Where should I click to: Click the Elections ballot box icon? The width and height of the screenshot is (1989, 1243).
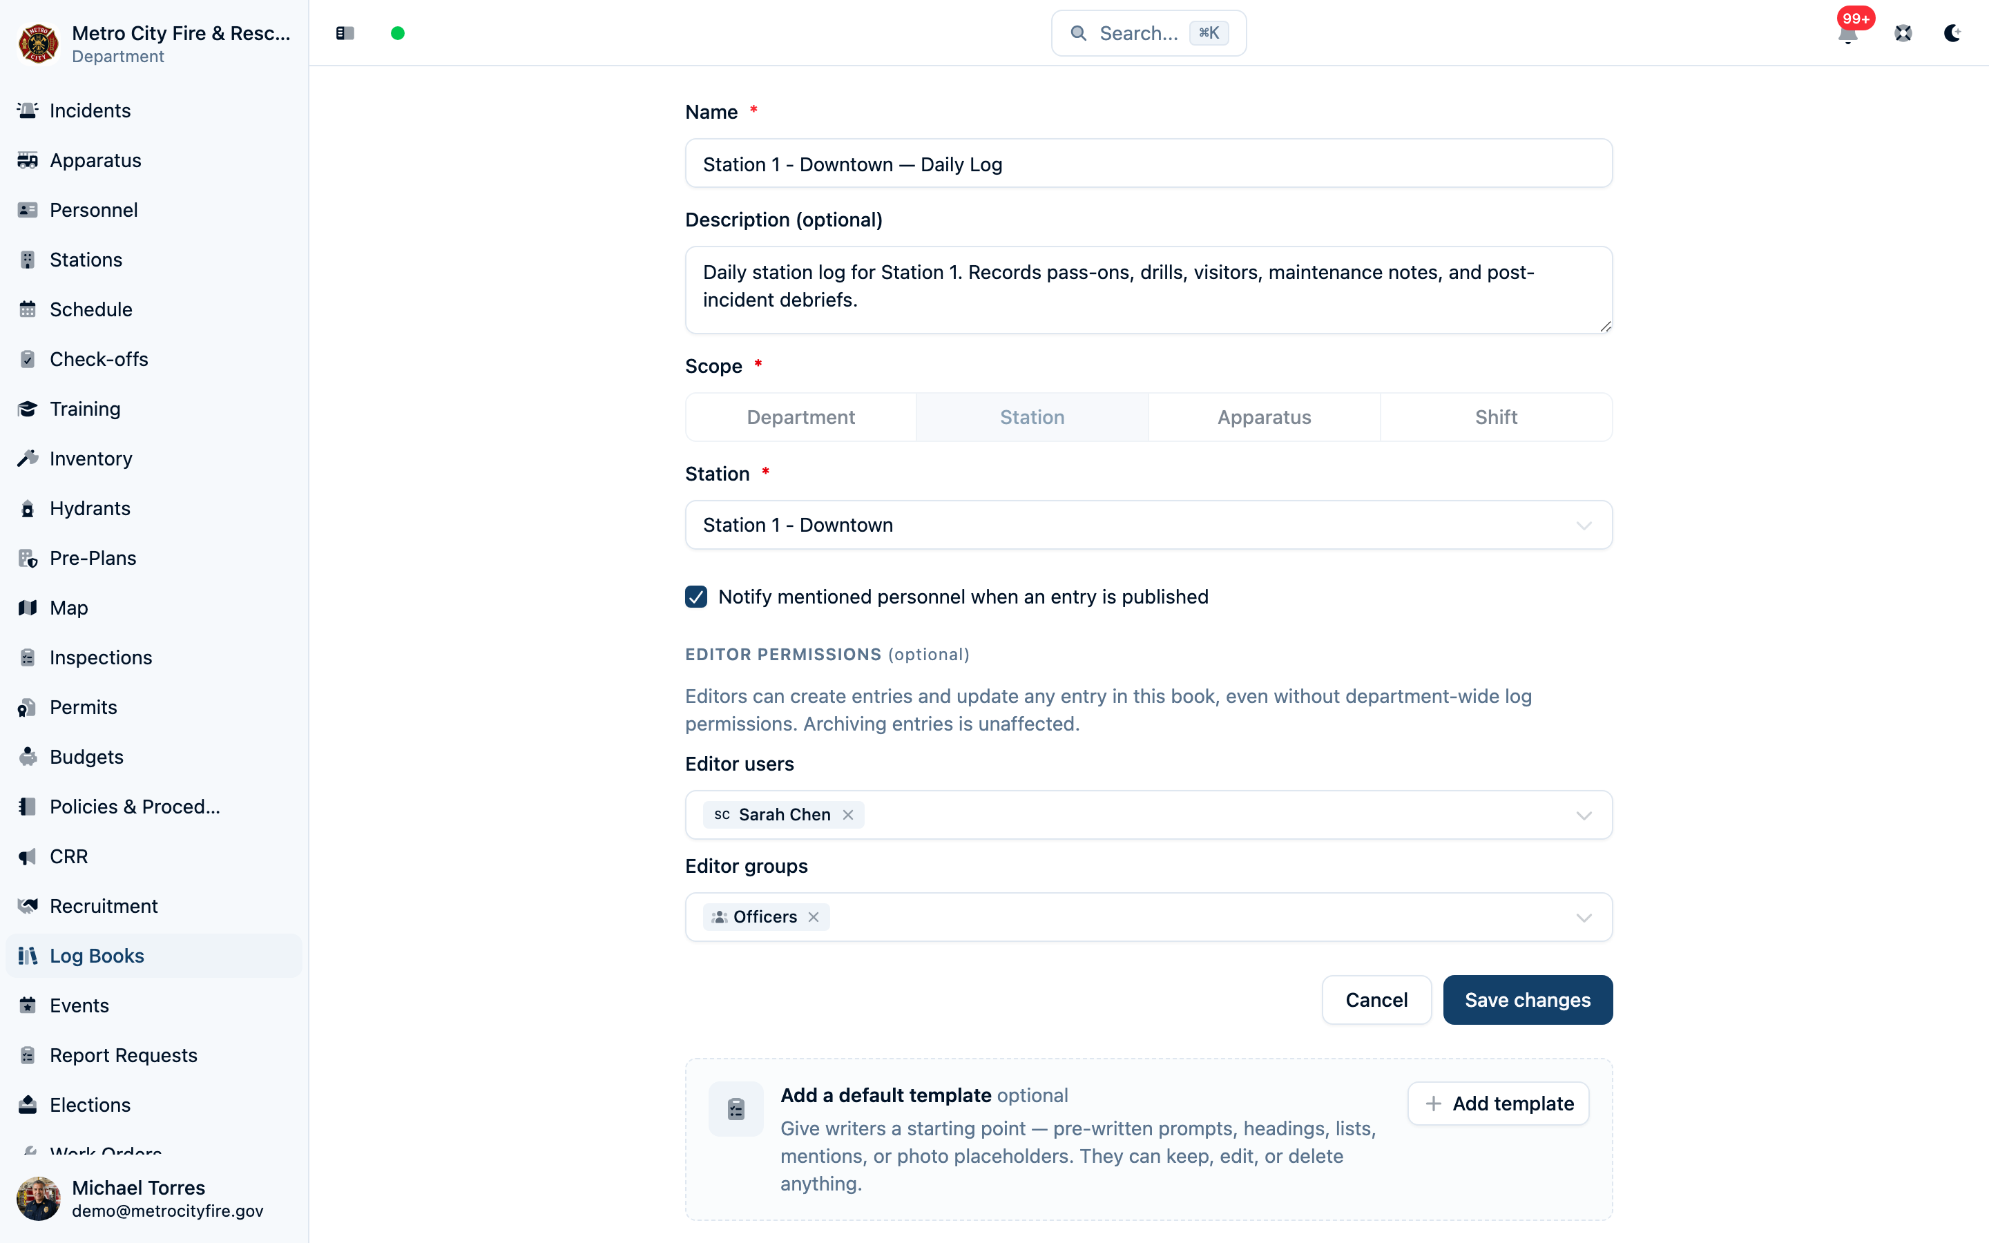point(28,1105)
